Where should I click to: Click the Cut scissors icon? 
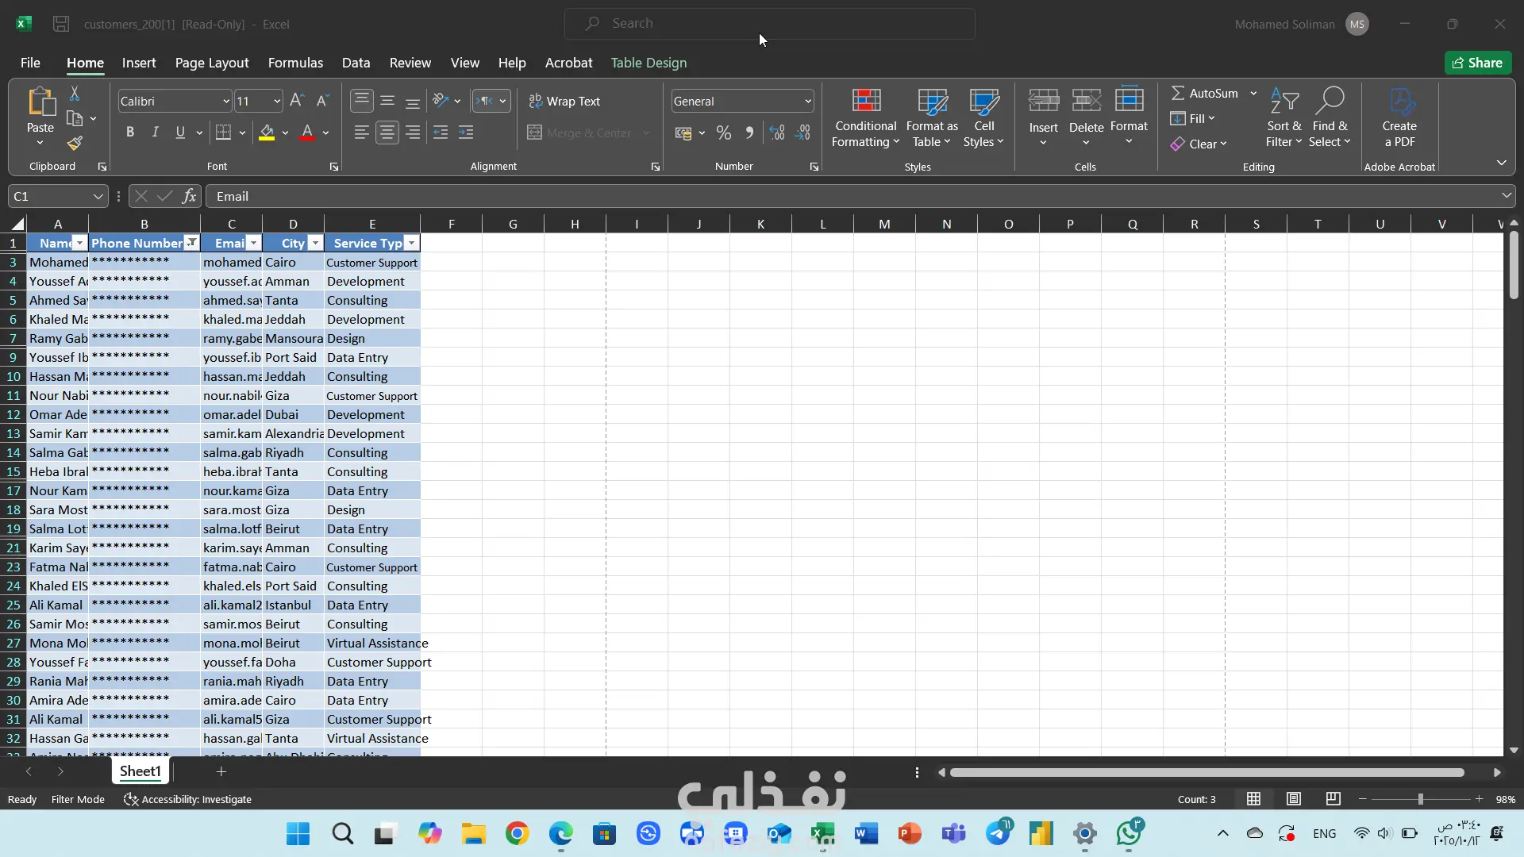click(75, 94)
